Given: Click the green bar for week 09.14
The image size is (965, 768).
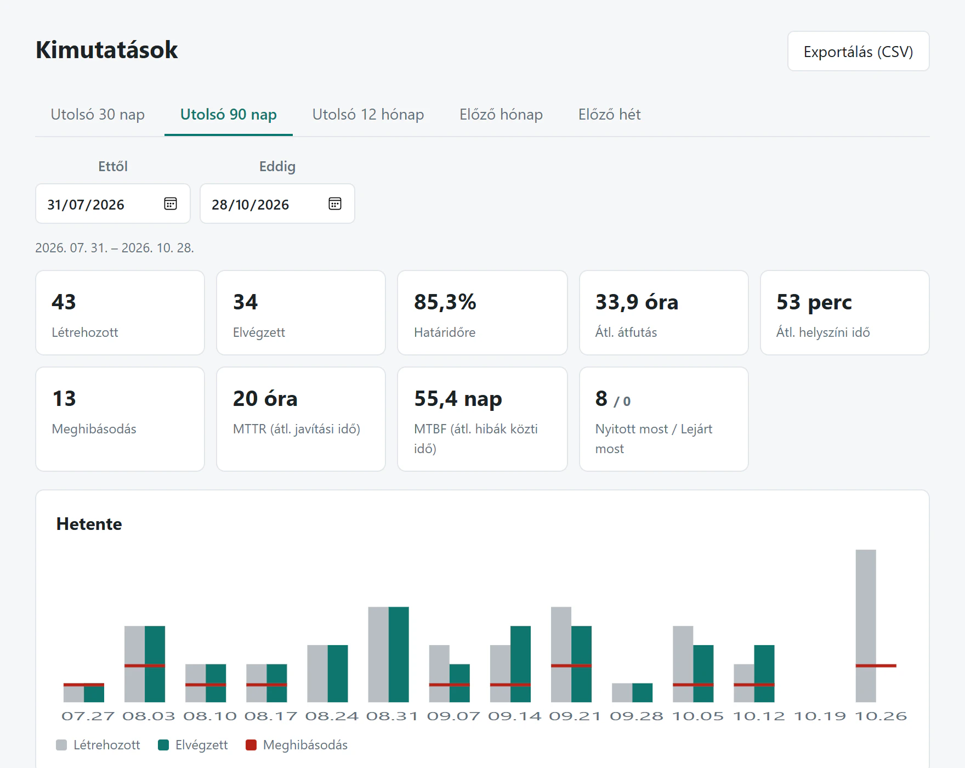Looking at the screenshot, I should 520,664.
